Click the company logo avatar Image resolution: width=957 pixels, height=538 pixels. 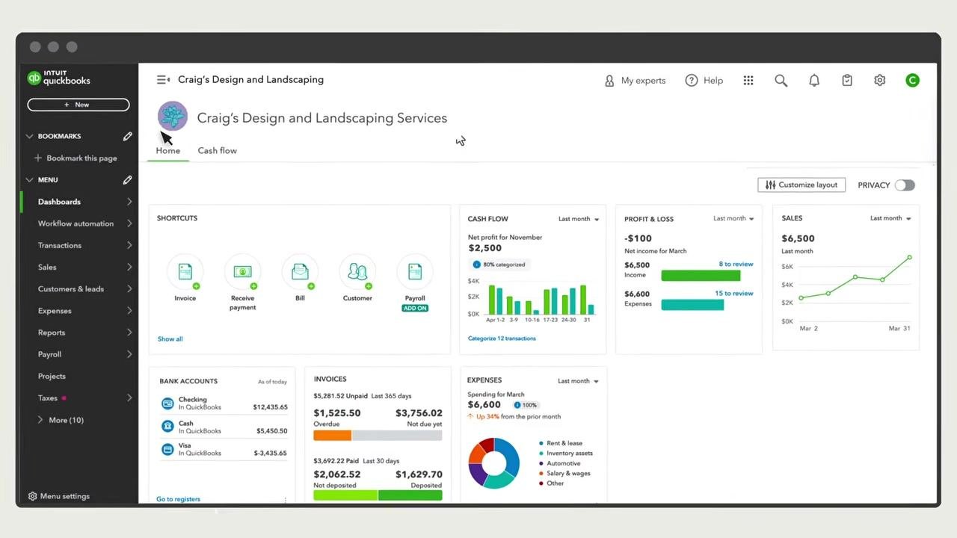[x=173, y=117]
